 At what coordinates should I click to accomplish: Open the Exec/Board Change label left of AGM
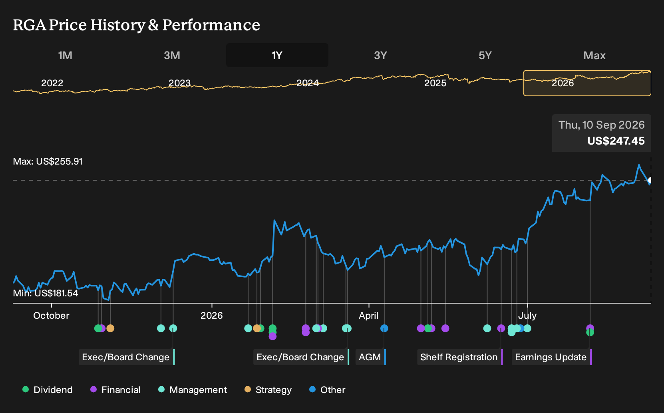point(301,357)
